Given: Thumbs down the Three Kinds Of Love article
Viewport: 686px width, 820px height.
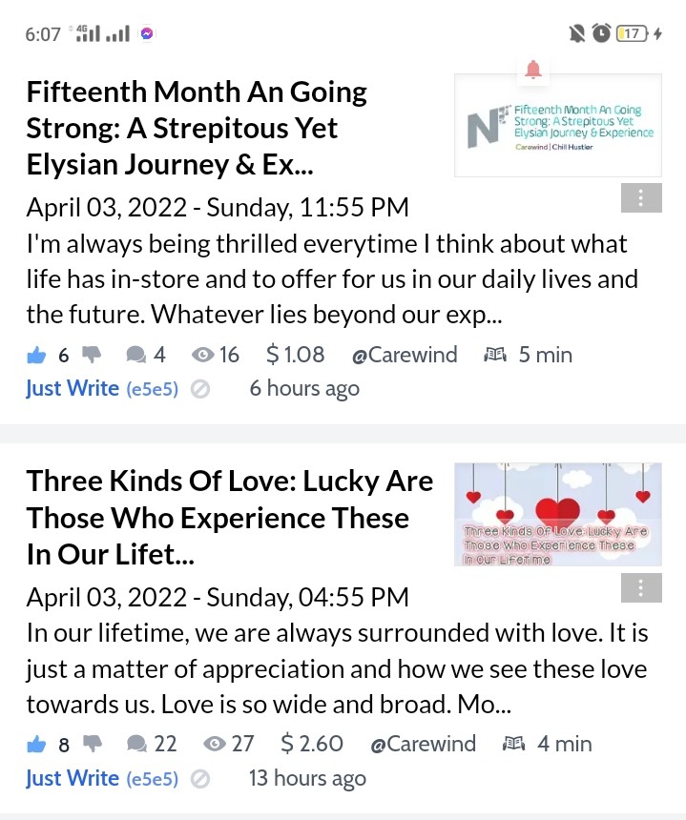Looking at the screenshot, I should tap(93, 744).
